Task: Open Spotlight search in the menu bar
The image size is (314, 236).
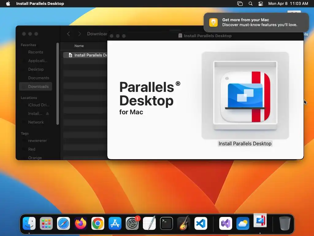Action: (251, 4)
